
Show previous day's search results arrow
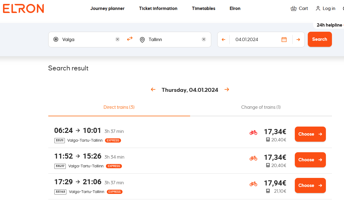153,89
